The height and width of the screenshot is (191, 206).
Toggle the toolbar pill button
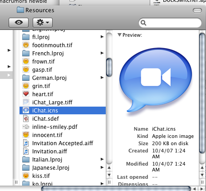tap(197, 10)
